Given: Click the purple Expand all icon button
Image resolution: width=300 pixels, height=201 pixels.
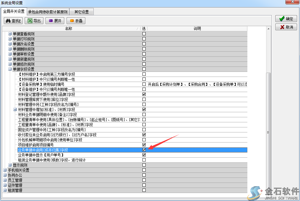Looking at the screenshot, I should 55,21.
